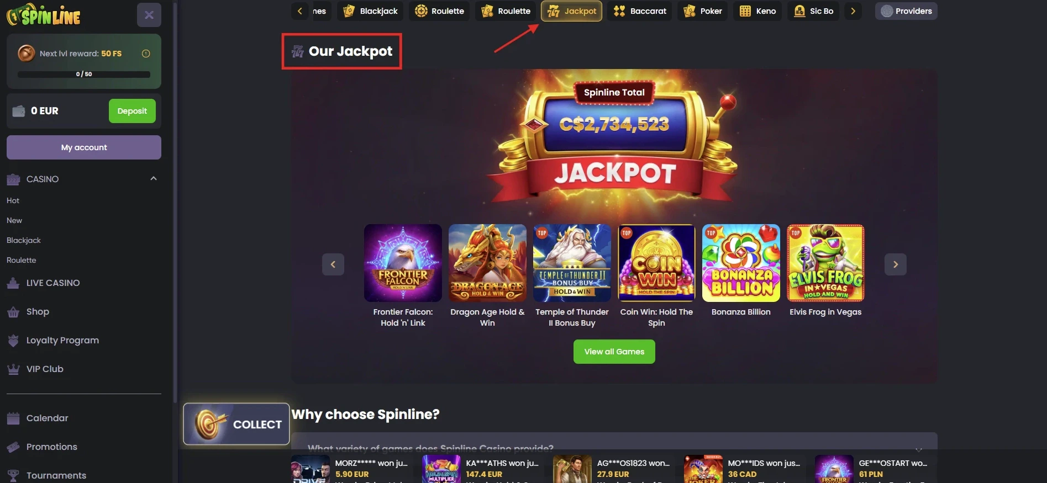Show next jackpot games in the carousel
The height and width of the screenshot is (483, 1047).
(x=896, y=264)
